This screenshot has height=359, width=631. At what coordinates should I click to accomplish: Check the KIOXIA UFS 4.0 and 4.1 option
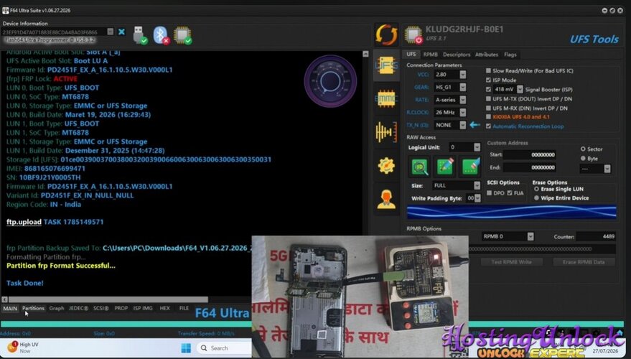pos(488,117)
